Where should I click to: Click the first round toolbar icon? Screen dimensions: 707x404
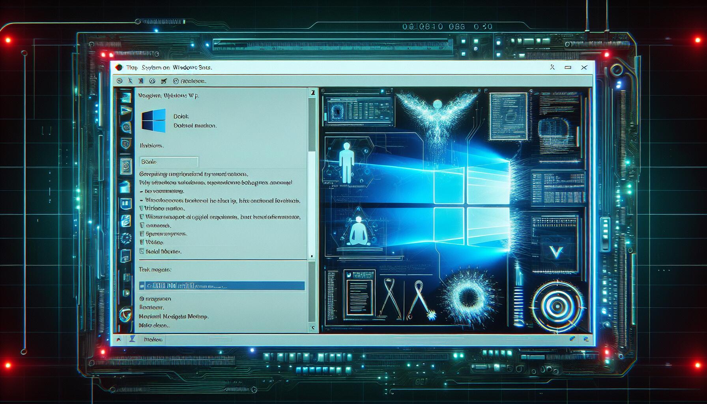click(120, 81)
